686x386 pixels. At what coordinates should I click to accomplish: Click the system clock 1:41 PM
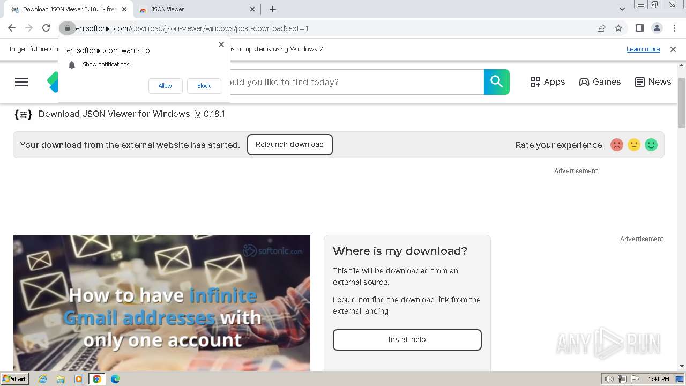coord(659,379)
